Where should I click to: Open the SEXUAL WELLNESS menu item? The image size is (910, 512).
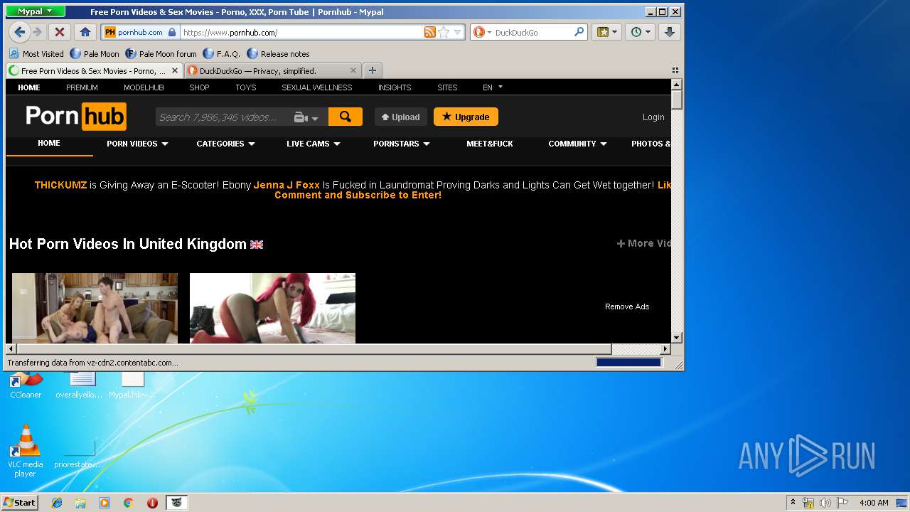(317, 87)
